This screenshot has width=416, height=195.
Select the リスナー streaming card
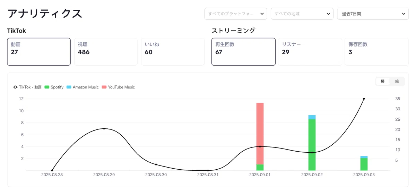(x=310, y=52)
